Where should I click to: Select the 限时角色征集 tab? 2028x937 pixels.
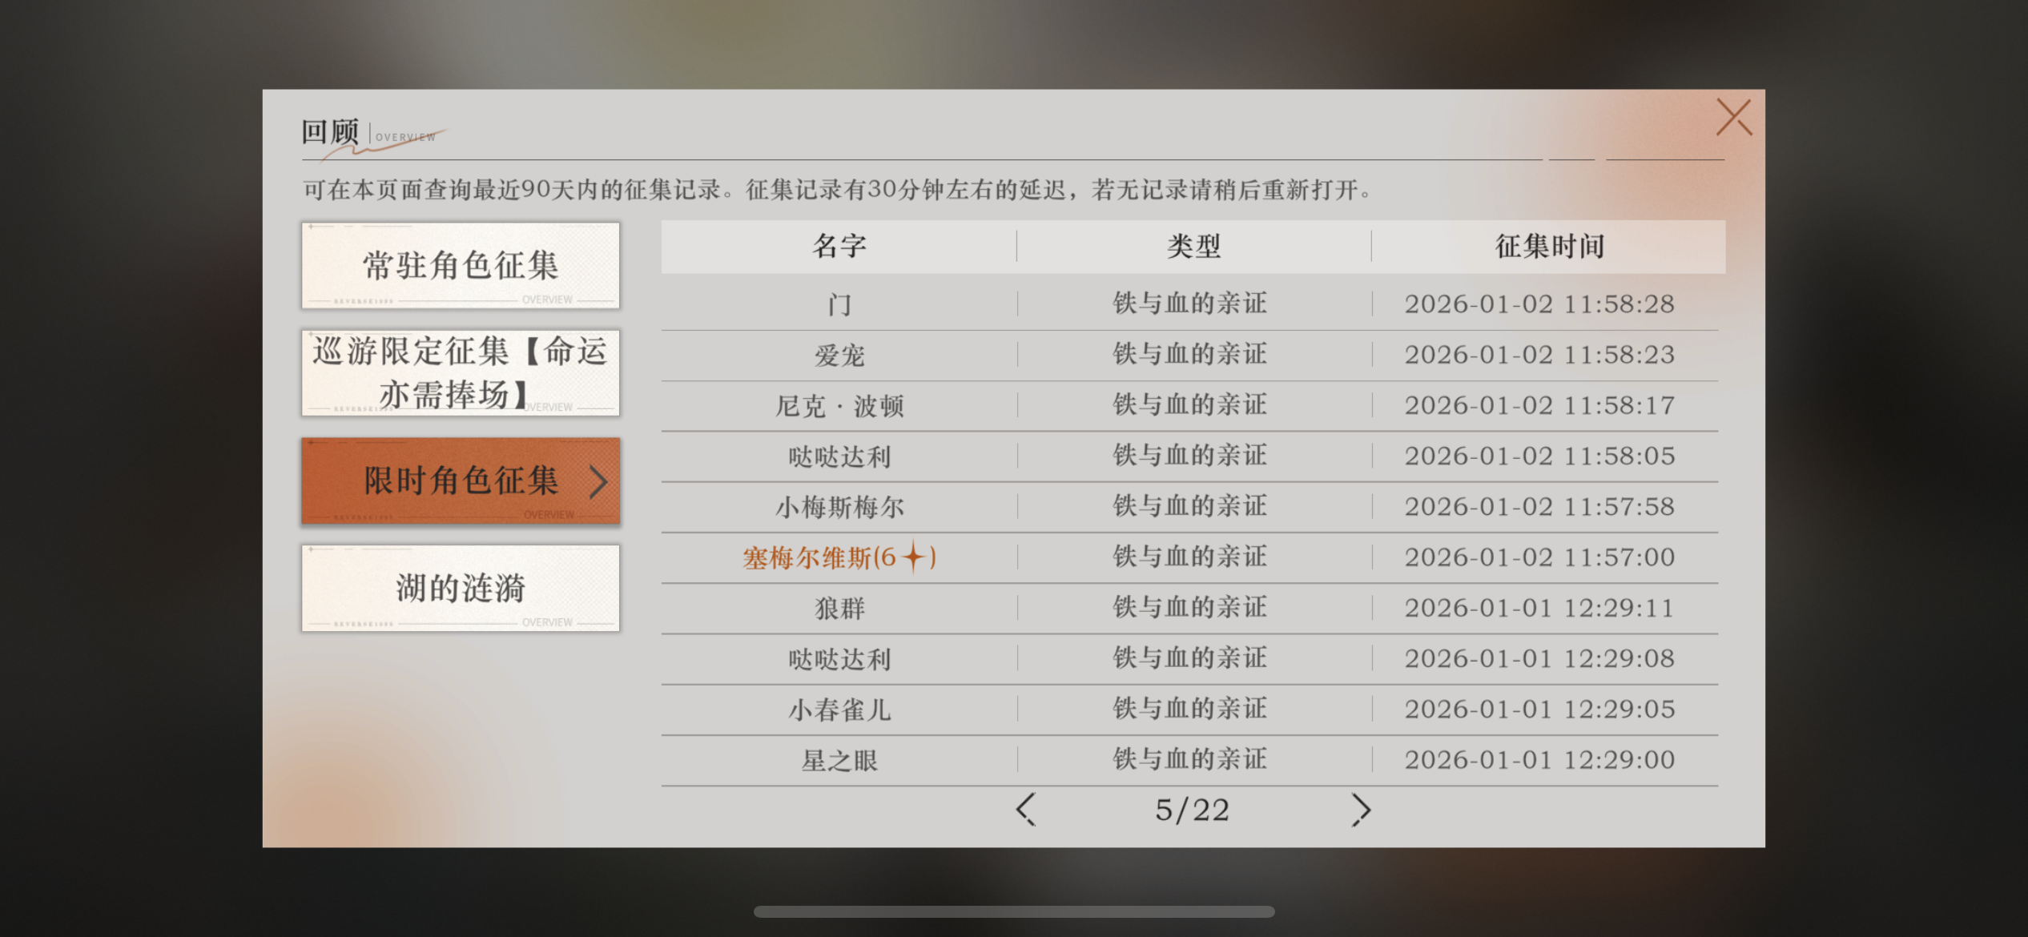(x=461, y=481)
